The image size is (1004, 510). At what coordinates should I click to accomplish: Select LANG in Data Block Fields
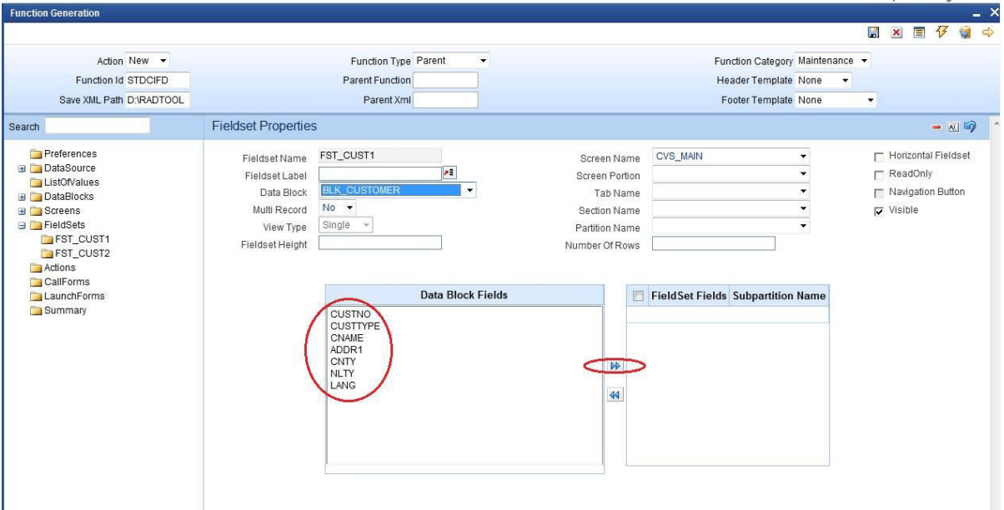tap(344, 385)
